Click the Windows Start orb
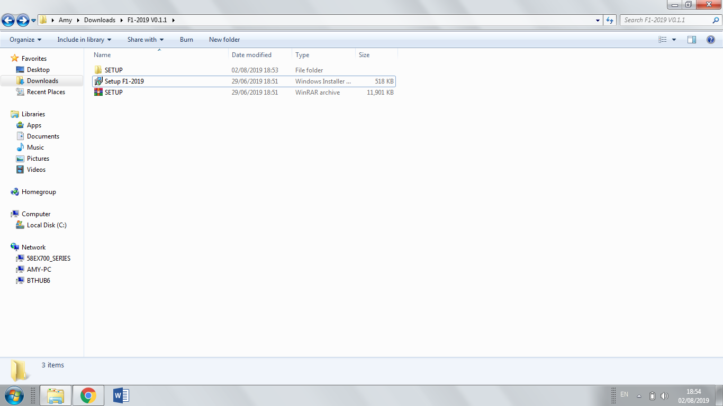 pos(14,395)
